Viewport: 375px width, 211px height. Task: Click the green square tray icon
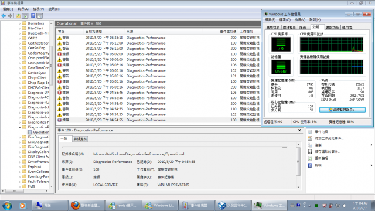[x=316, y=206]
